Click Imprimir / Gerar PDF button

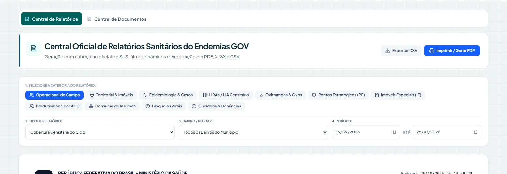[452, 51]
